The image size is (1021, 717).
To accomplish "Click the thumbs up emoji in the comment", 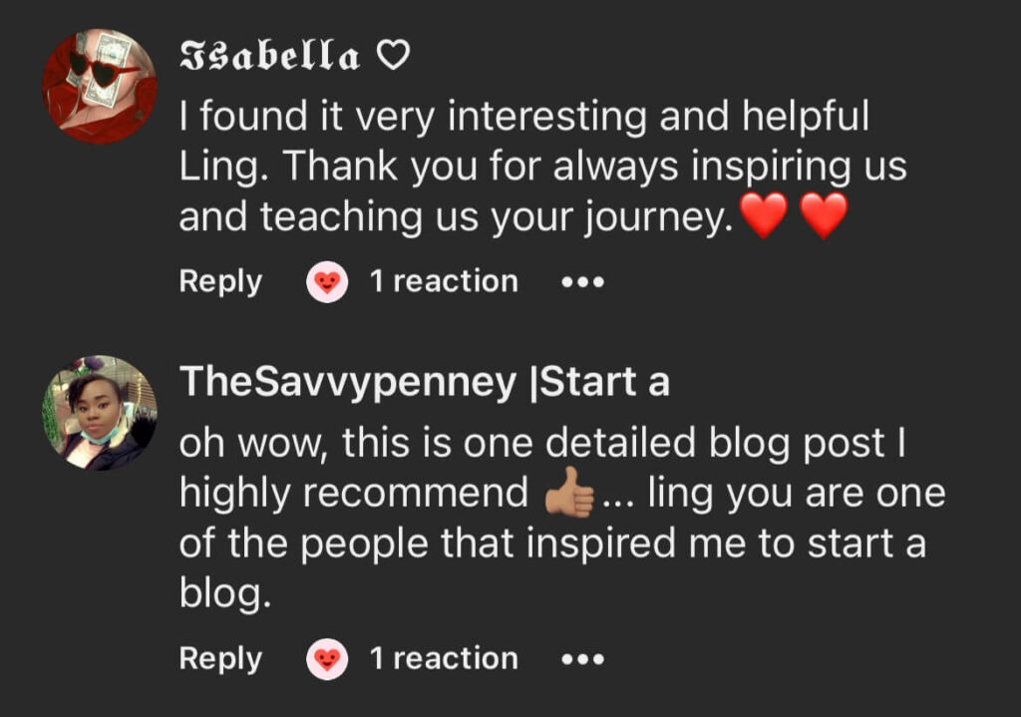I will (x=569, y=495).
